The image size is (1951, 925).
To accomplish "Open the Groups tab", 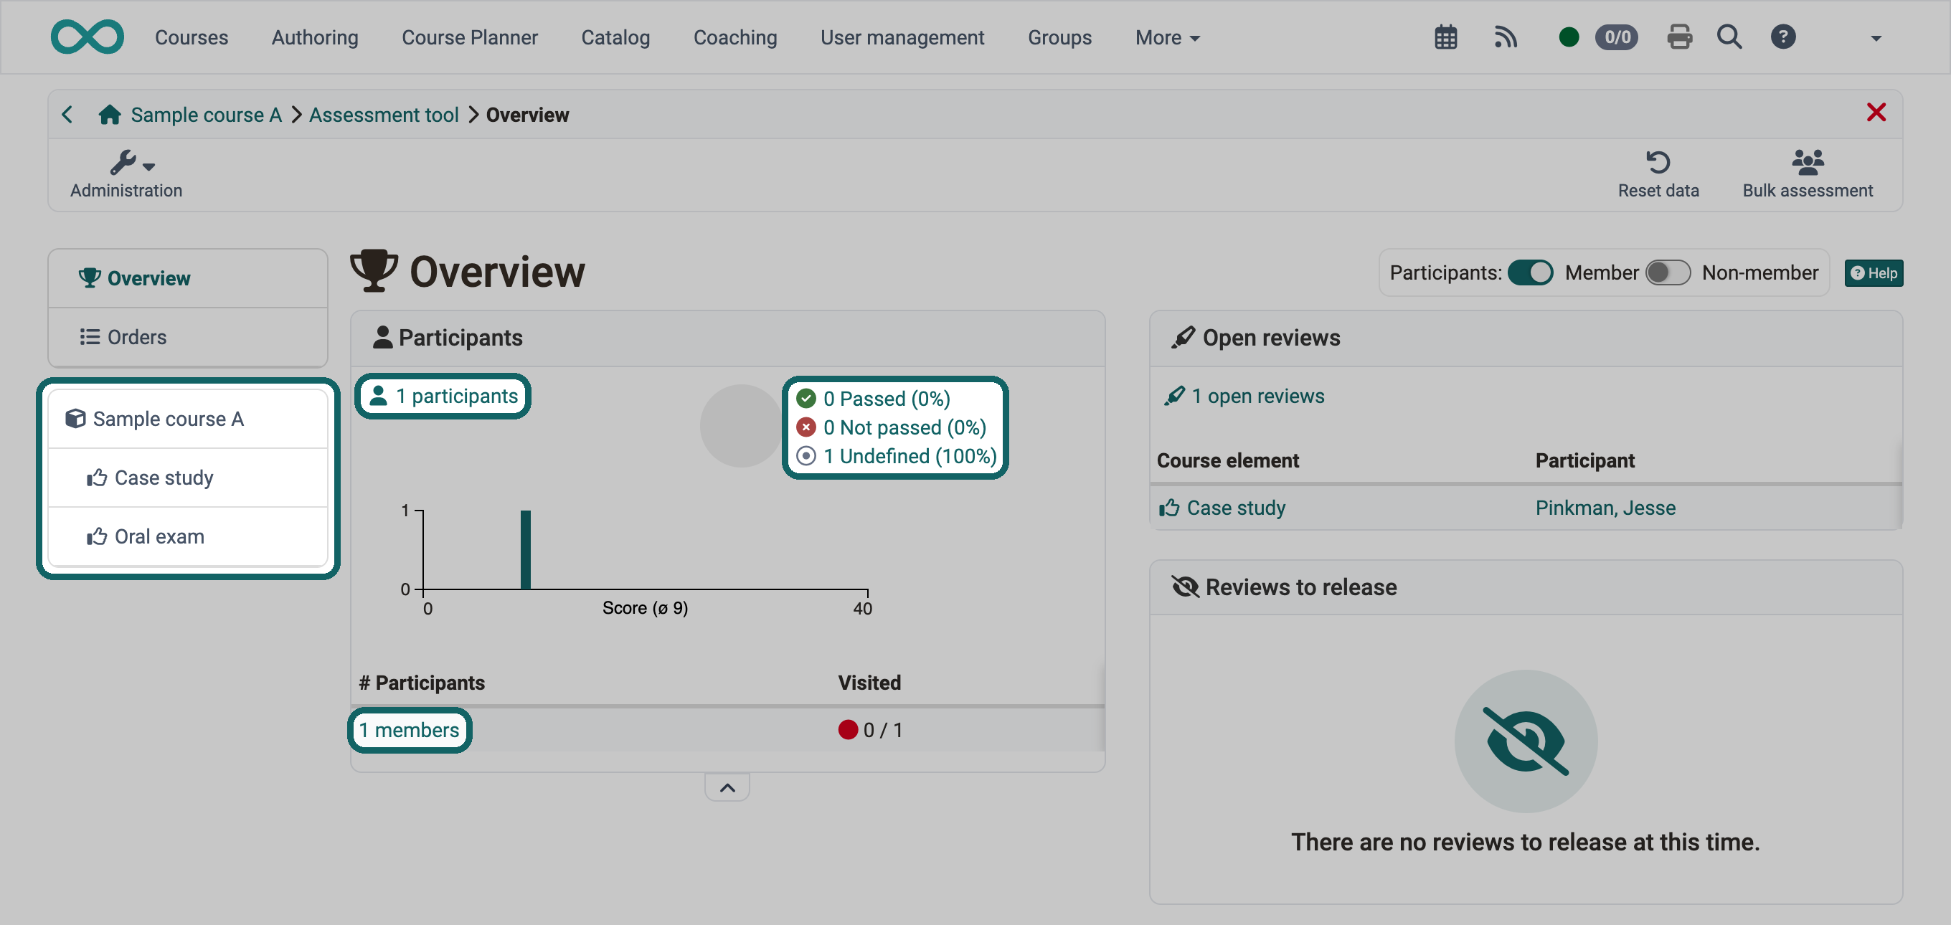I will tap(1059, 37).
